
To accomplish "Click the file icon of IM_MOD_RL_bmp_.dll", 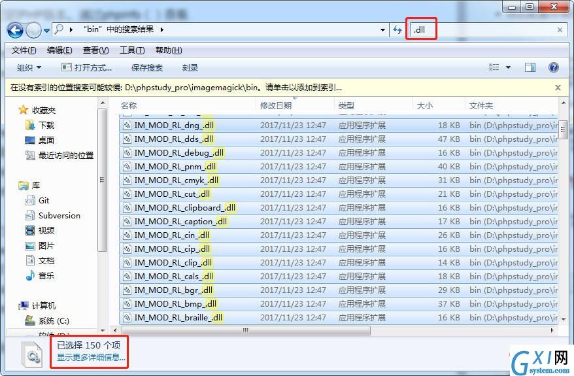I will (x=127, y=304).
